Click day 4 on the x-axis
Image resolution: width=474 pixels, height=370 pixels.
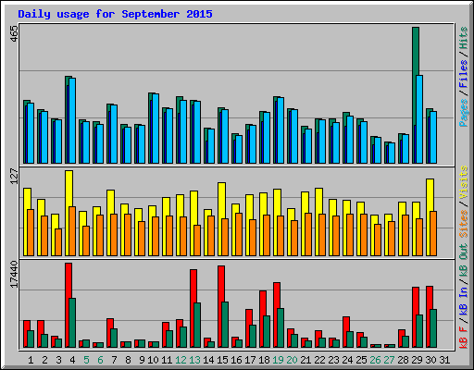pos(72,360)
